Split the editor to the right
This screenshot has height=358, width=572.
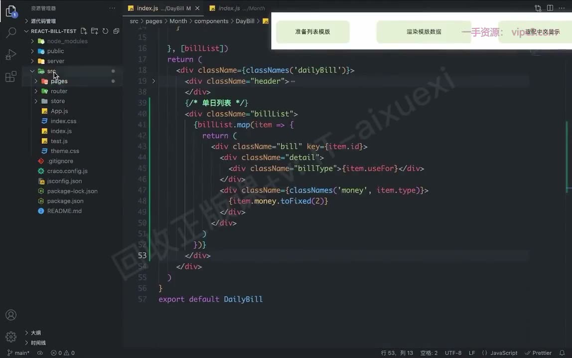(x=550, y=8)
